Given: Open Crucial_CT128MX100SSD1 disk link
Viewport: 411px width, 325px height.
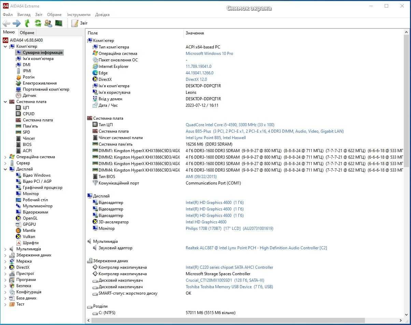Looking at the screenshot, I should click(x=225, y=280).
